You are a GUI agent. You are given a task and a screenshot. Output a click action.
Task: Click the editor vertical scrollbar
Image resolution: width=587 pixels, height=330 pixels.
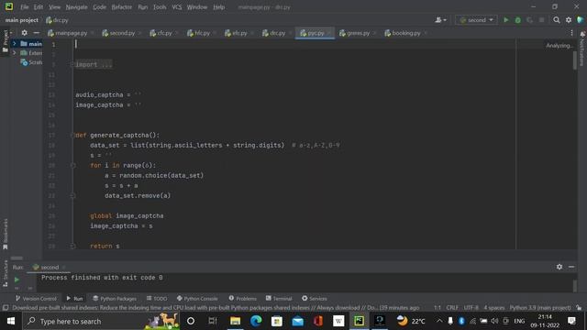click(x=575, y=60)
